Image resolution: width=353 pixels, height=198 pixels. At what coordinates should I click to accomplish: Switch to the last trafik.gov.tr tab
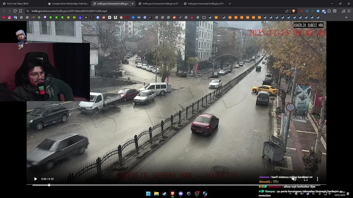coord(204,4)
